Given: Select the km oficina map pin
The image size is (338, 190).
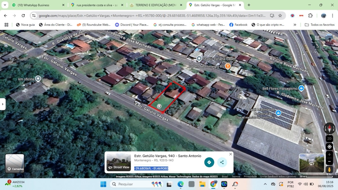Looking at the screenshot, I should click(38, 79).
